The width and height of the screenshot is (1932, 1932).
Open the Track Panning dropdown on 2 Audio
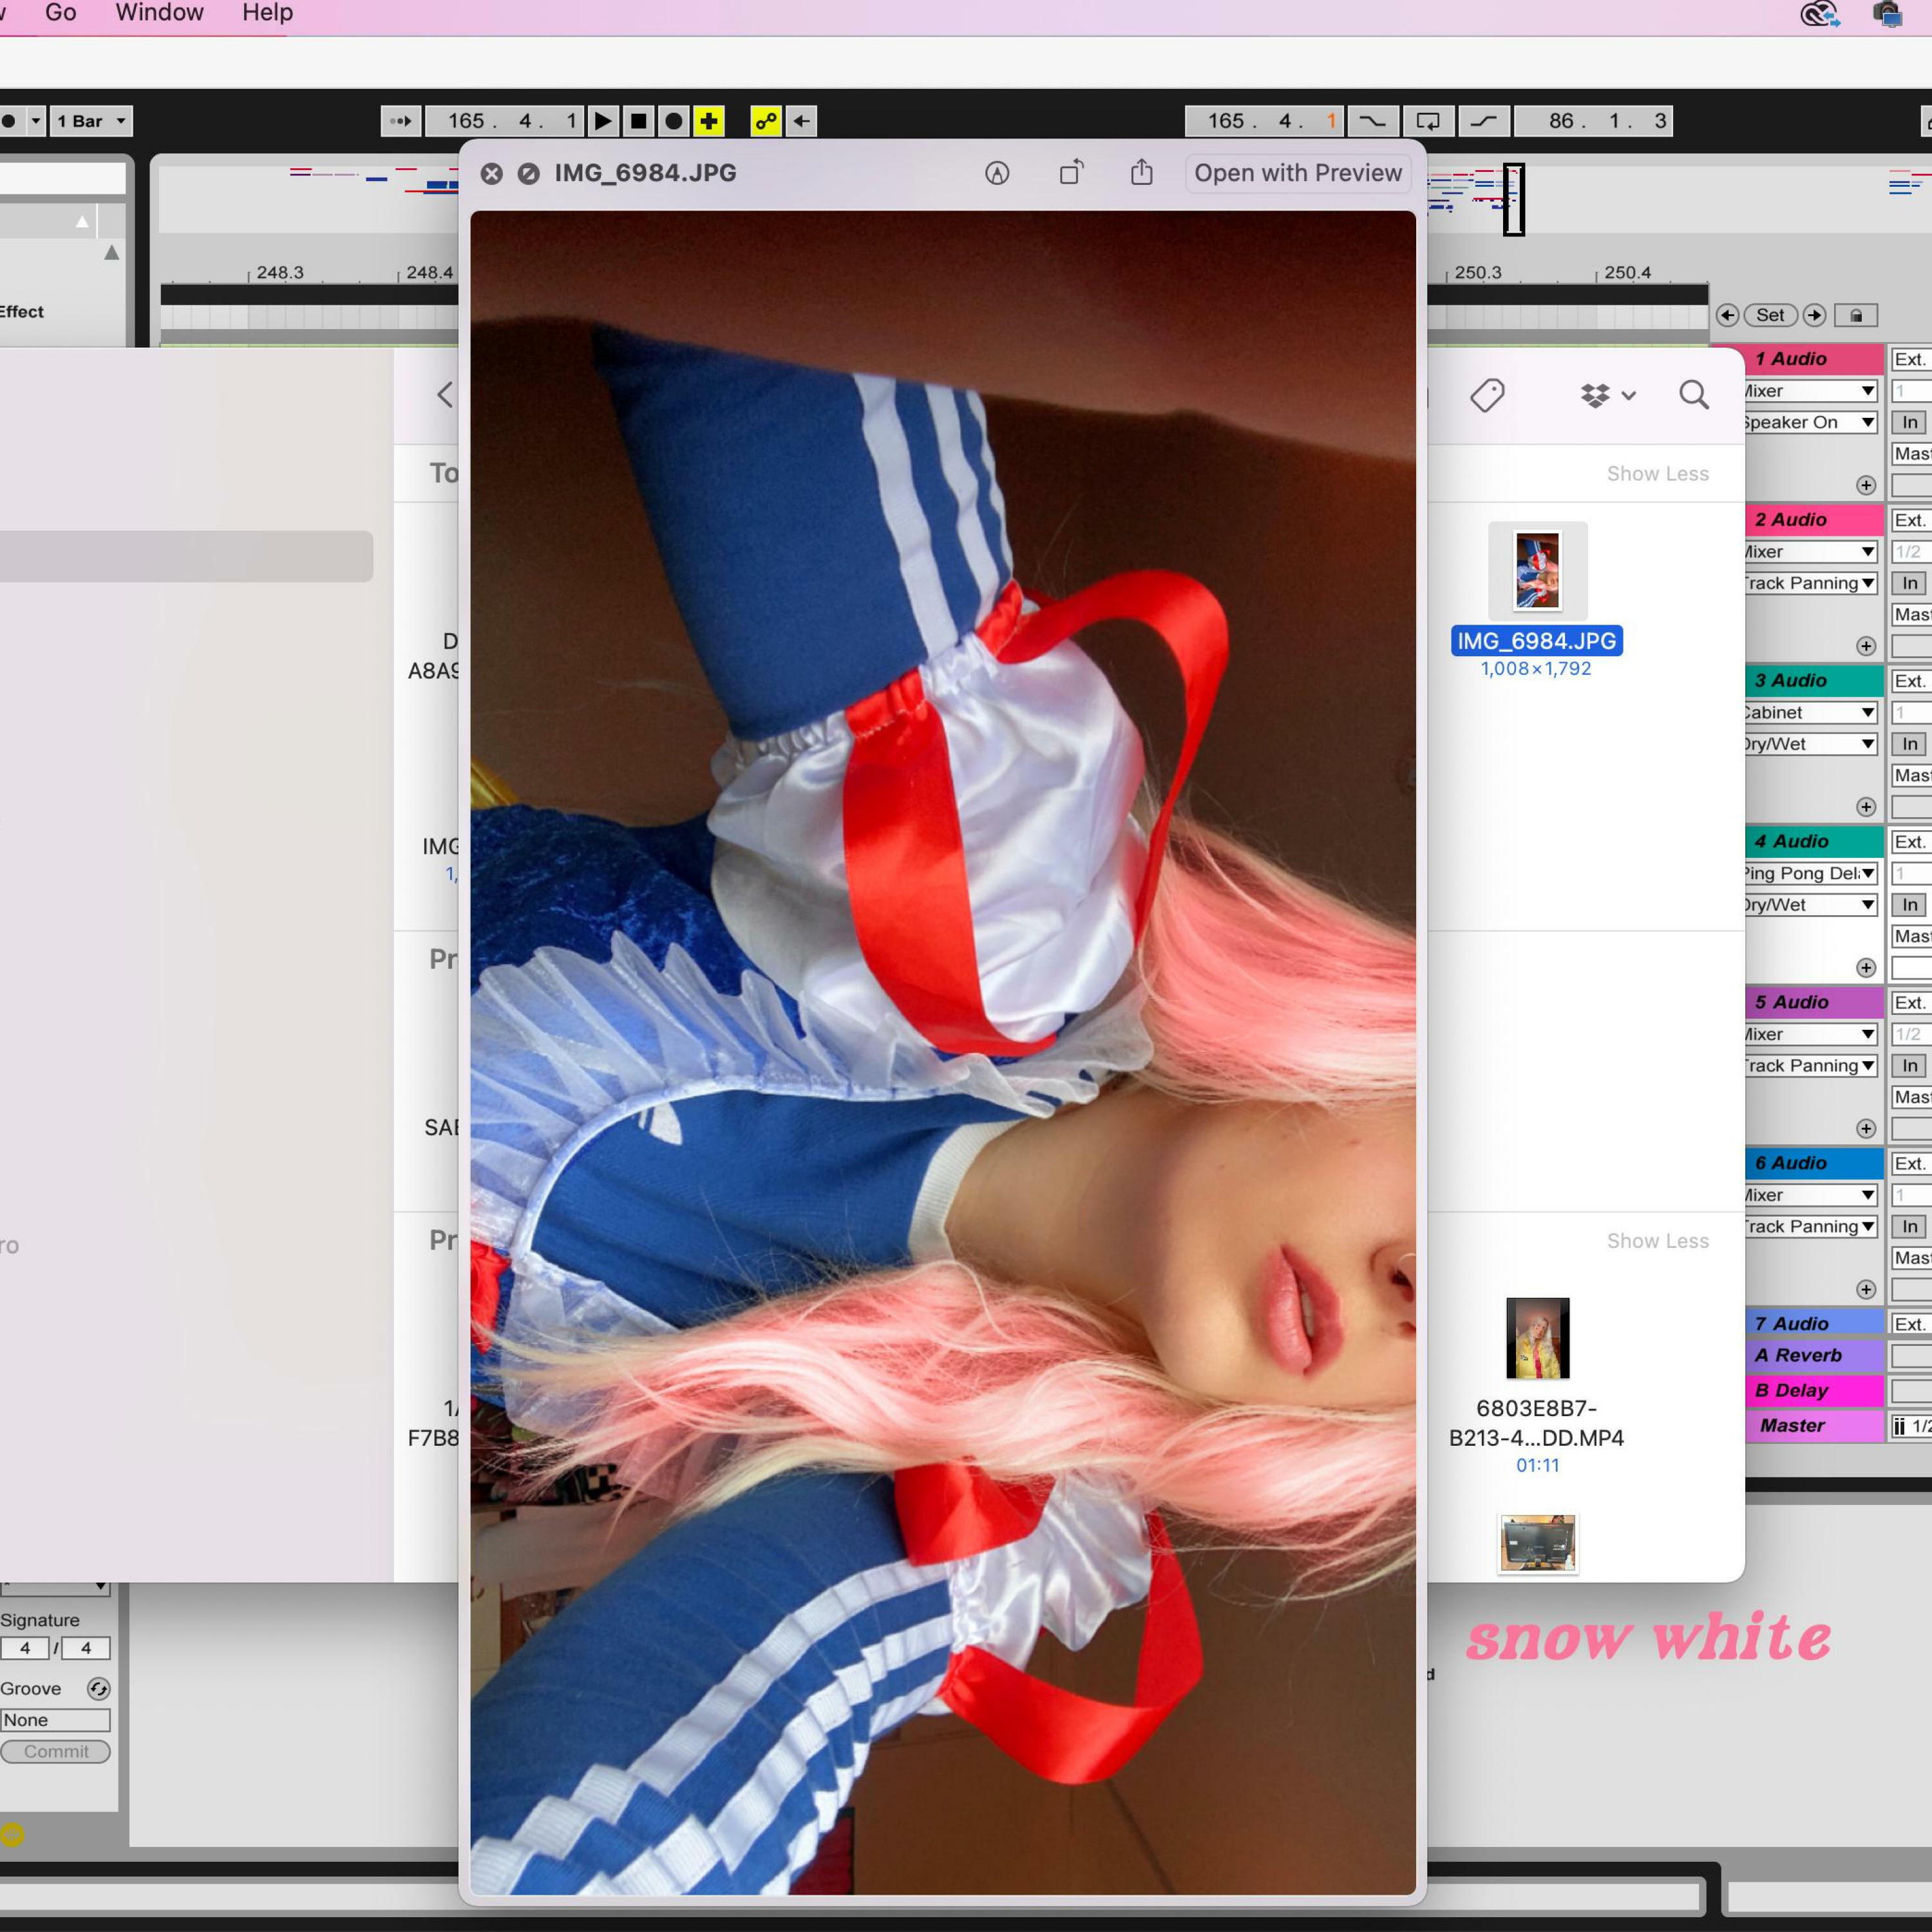pyautogui.click(x=1810, y=583)
